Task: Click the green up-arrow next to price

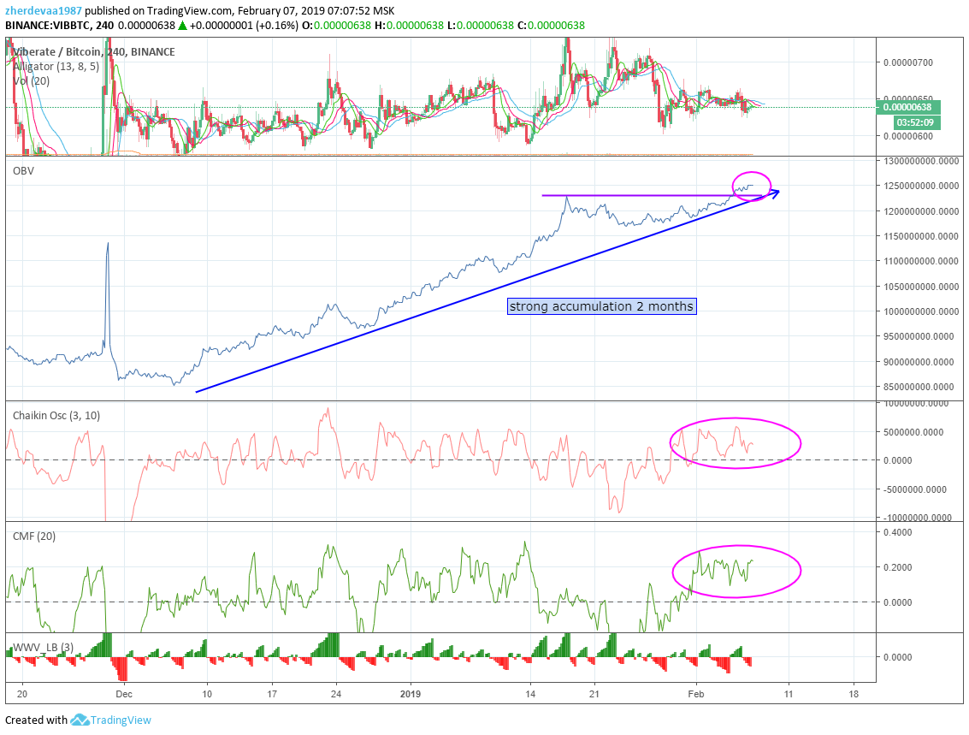Action: tap(182, 26)
